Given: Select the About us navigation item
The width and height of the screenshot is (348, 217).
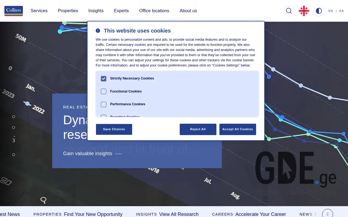Looking at the screenshot, I should (188, 11).
